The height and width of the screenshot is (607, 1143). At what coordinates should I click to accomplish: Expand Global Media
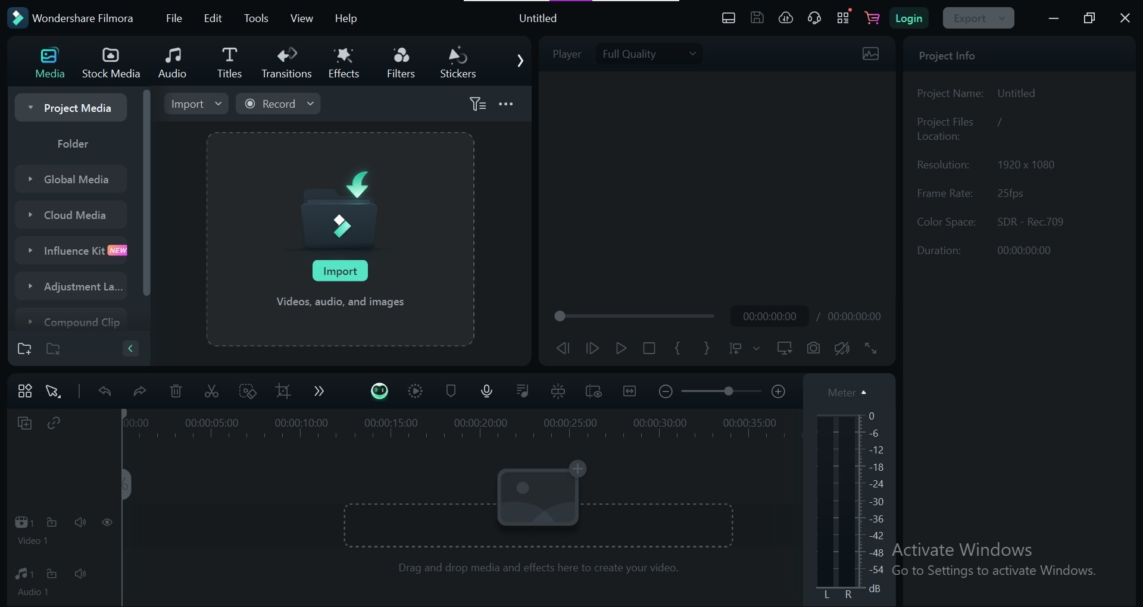30,179
